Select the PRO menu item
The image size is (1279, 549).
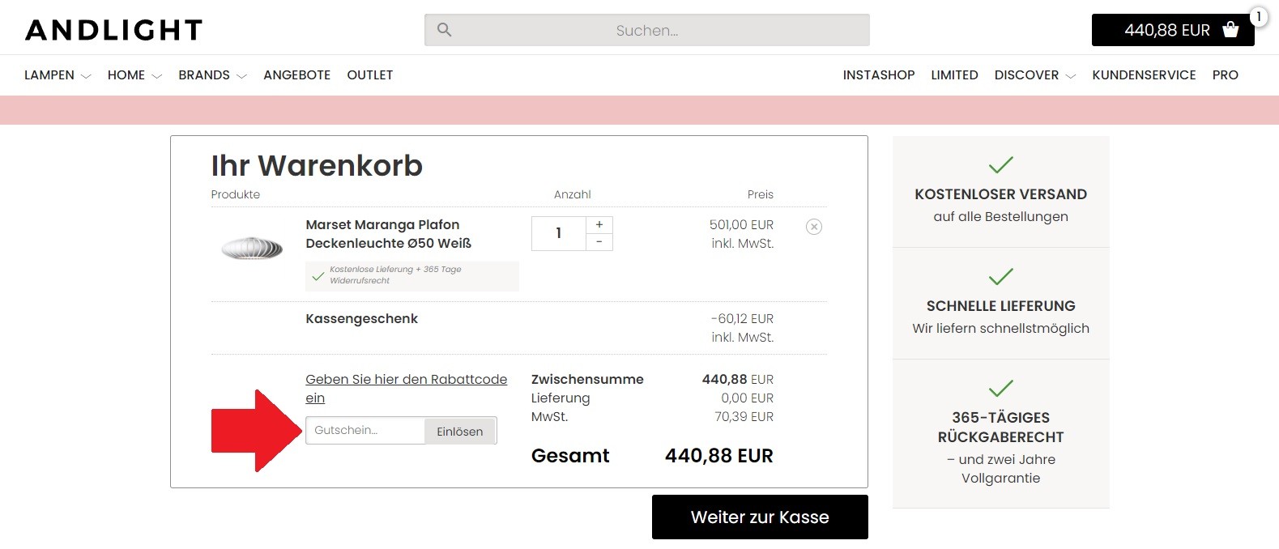[1226, 75]
